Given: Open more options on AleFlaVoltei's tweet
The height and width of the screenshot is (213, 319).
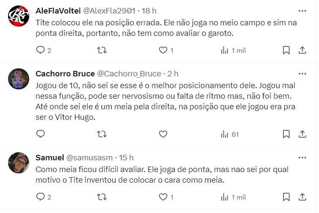Looking at the screenshot, I should 302,11.
